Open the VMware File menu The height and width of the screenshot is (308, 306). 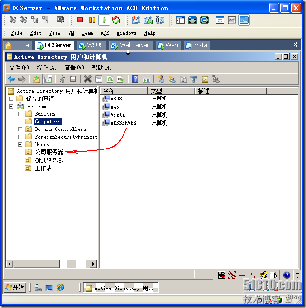pyautogui.click(x=17, y=33)
